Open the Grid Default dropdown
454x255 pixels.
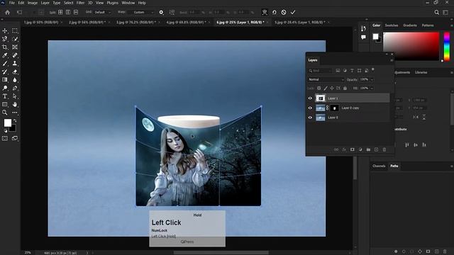point(102,13)
